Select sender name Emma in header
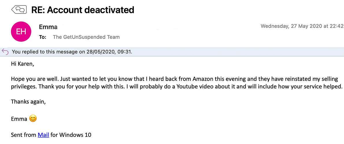This screenshot has height=144, width=344. (x=48, y=27)
